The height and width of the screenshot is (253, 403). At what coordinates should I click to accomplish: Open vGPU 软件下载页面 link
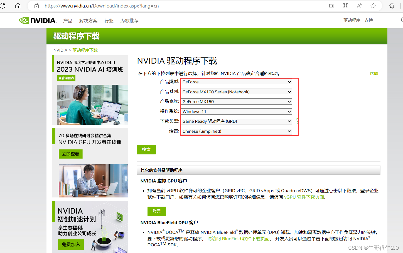[304, 197]
